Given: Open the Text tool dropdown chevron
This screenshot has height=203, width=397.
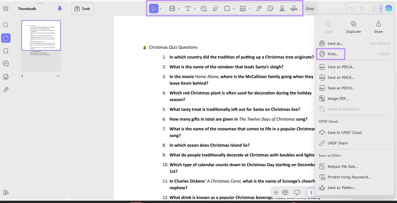Looking at the screenshot, I should coord(195,8).
